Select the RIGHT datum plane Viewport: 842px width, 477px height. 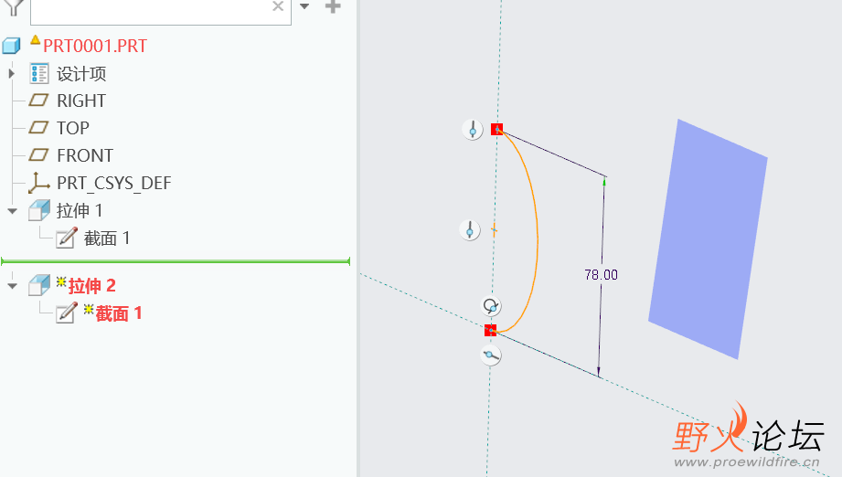tap(81, 101)
